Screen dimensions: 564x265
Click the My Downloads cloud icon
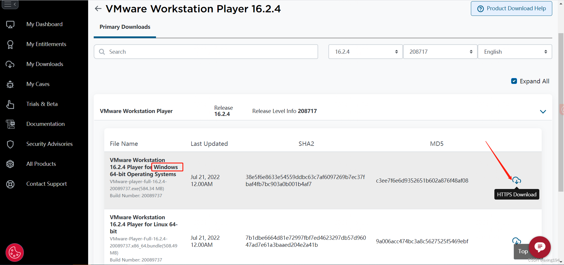(x=10, y=64)
